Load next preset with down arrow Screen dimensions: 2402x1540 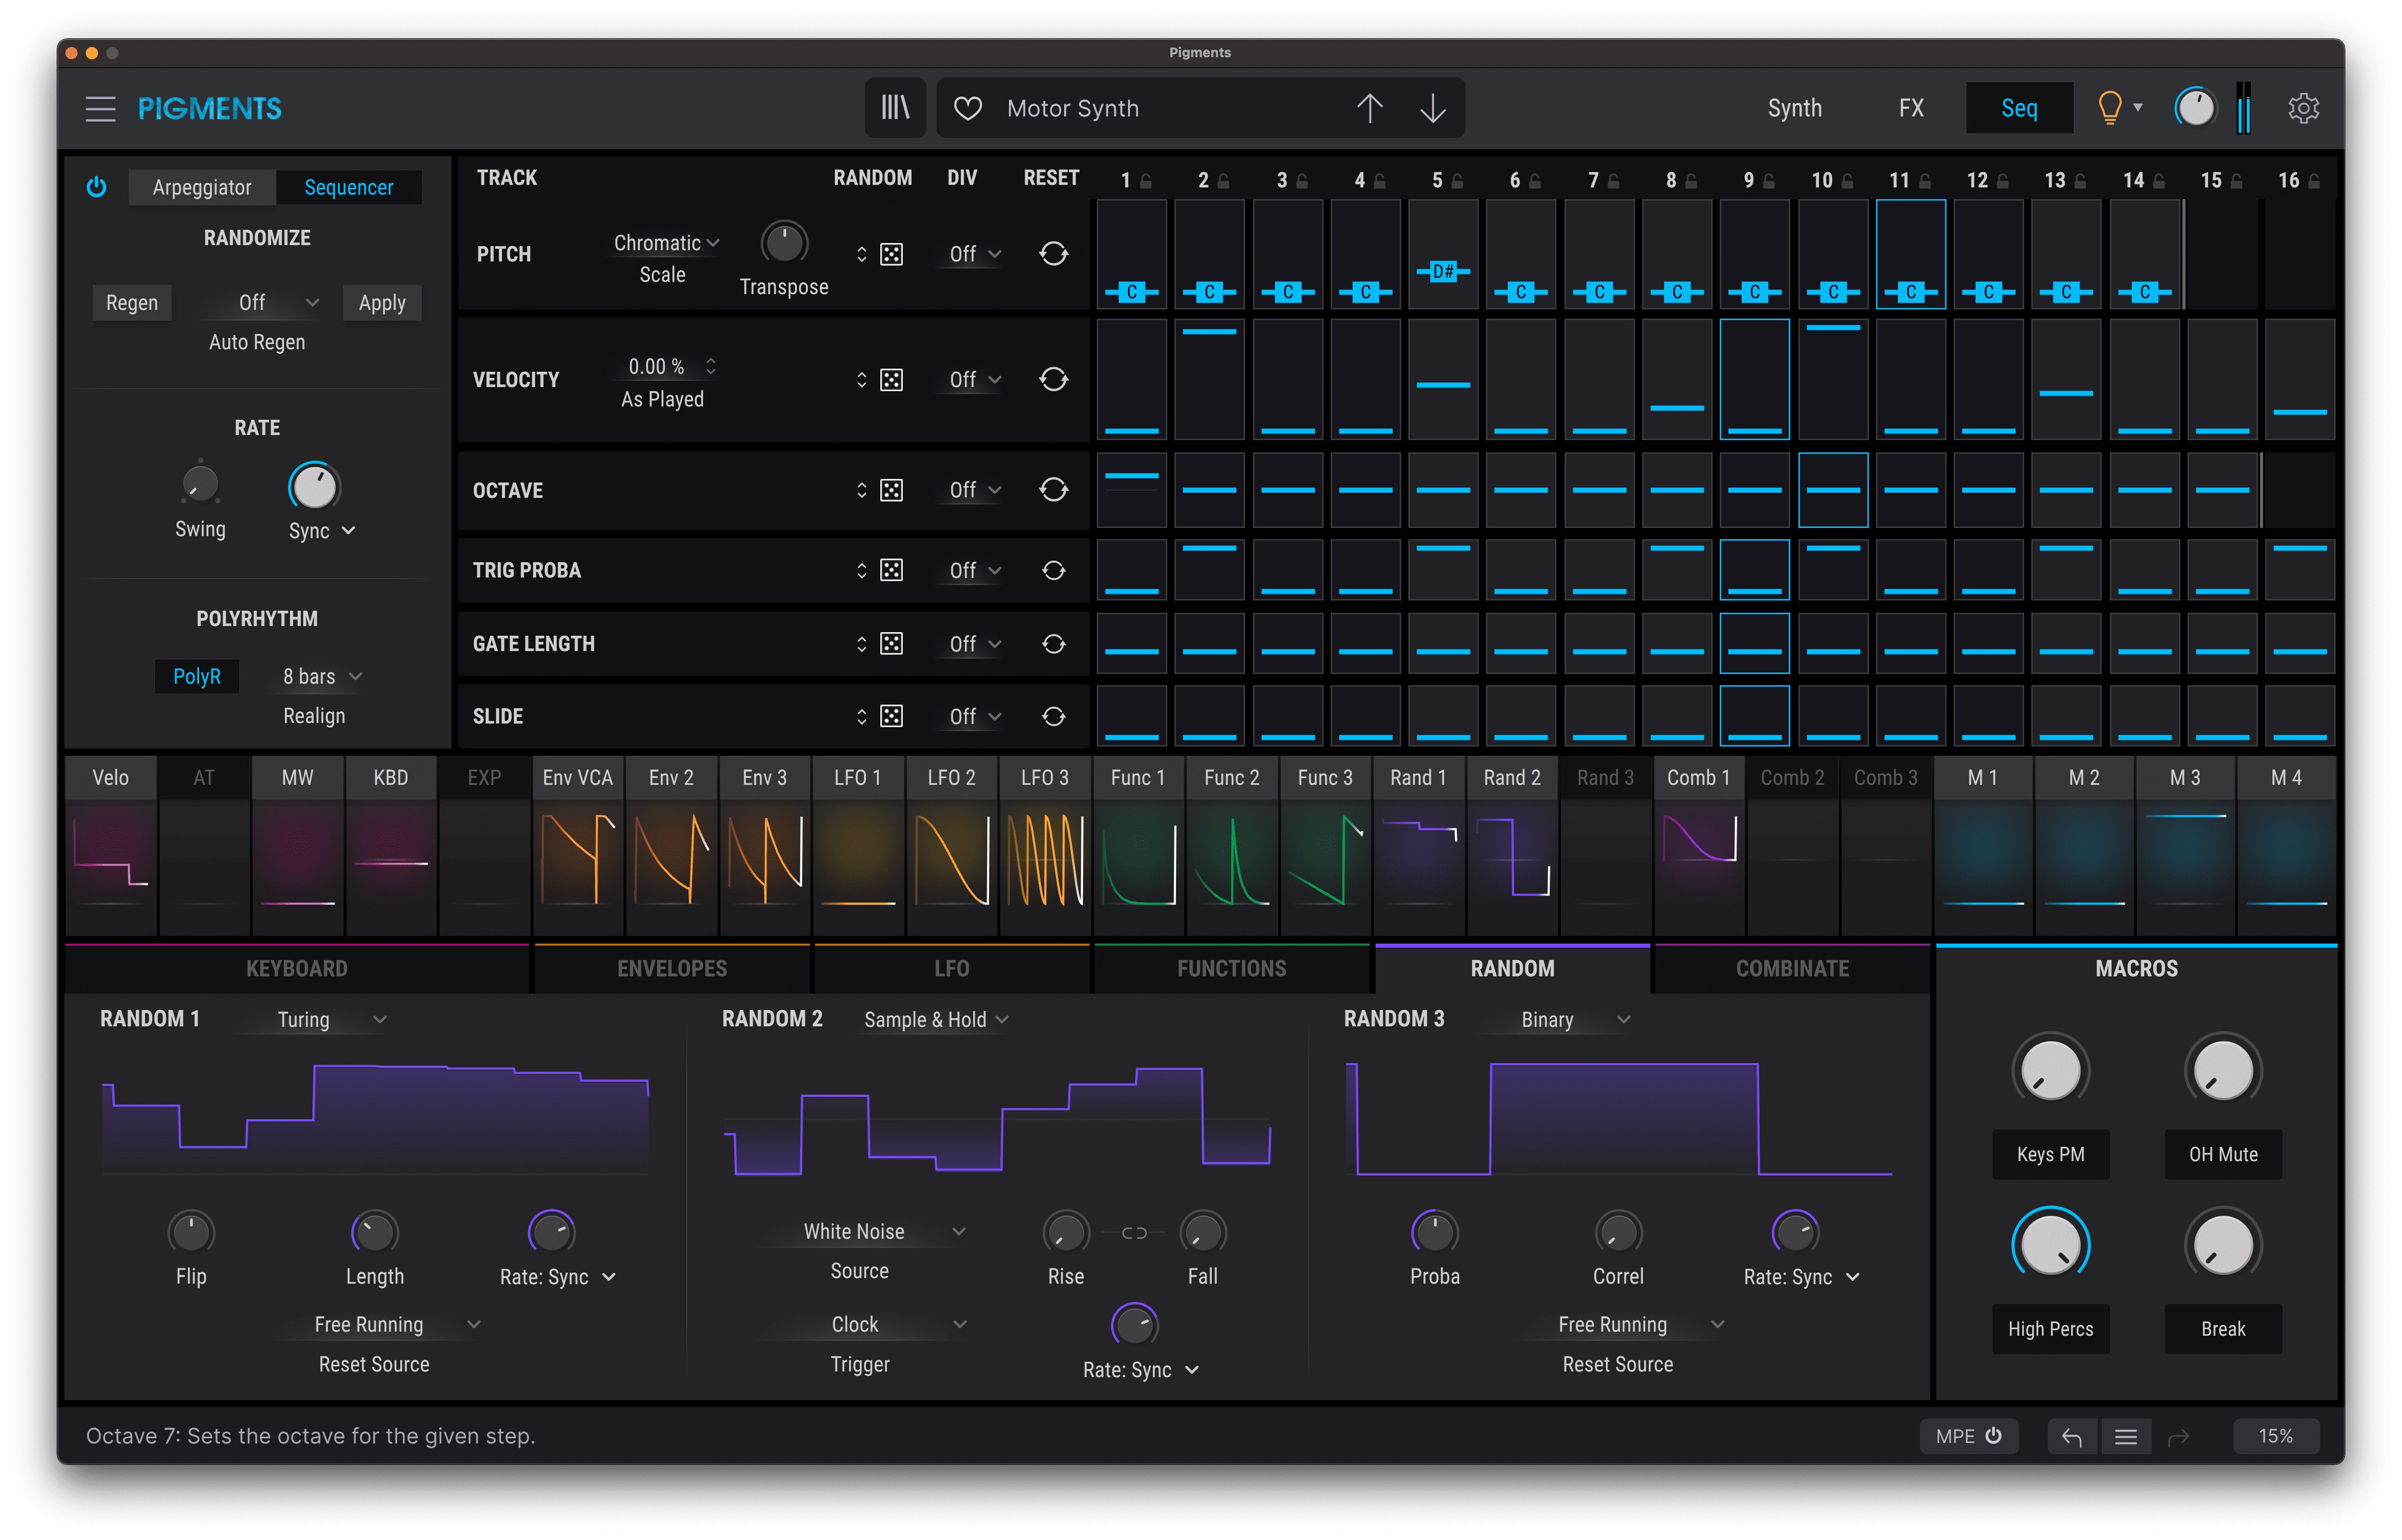tap(1432, 108)
